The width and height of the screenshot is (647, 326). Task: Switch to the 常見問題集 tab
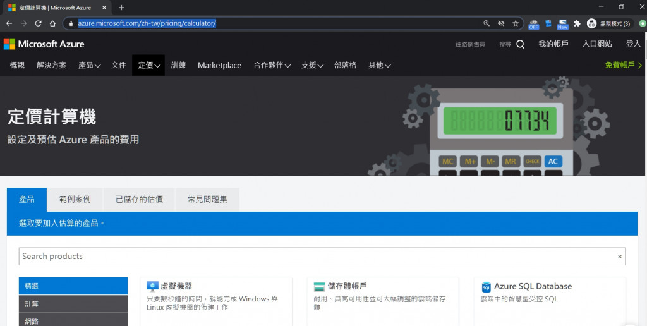pyautogui.click(x=207, y=199)
